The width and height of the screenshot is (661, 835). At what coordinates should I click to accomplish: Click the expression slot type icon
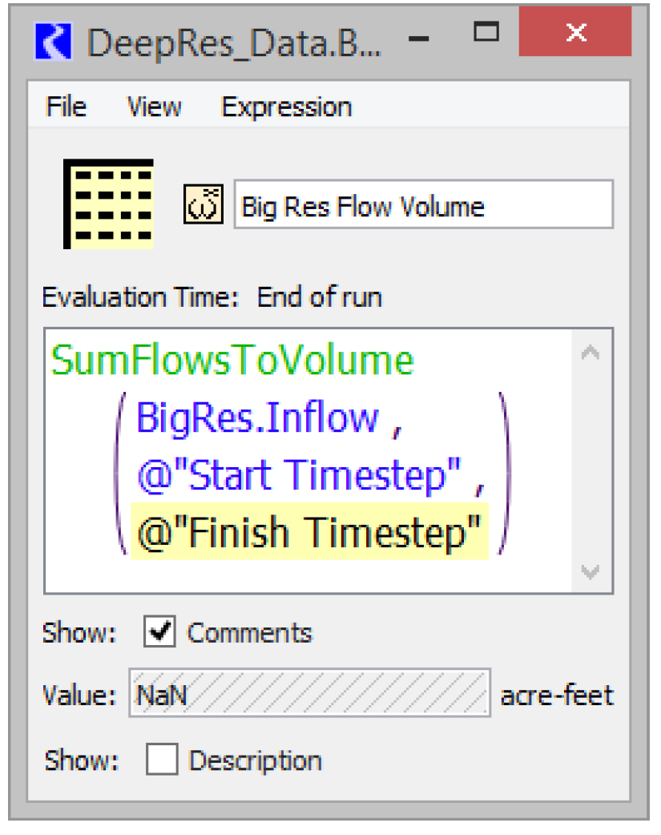point(204,204)
